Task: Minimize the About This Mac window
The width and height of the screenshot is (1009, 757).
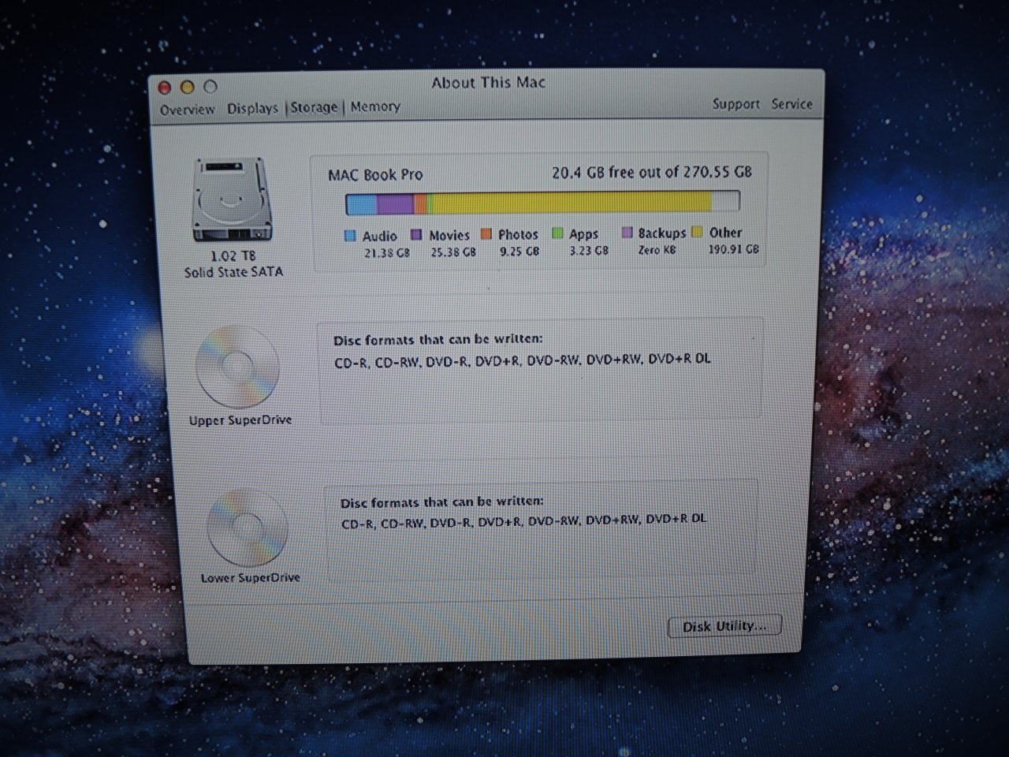Action: (x=187, y=87)
